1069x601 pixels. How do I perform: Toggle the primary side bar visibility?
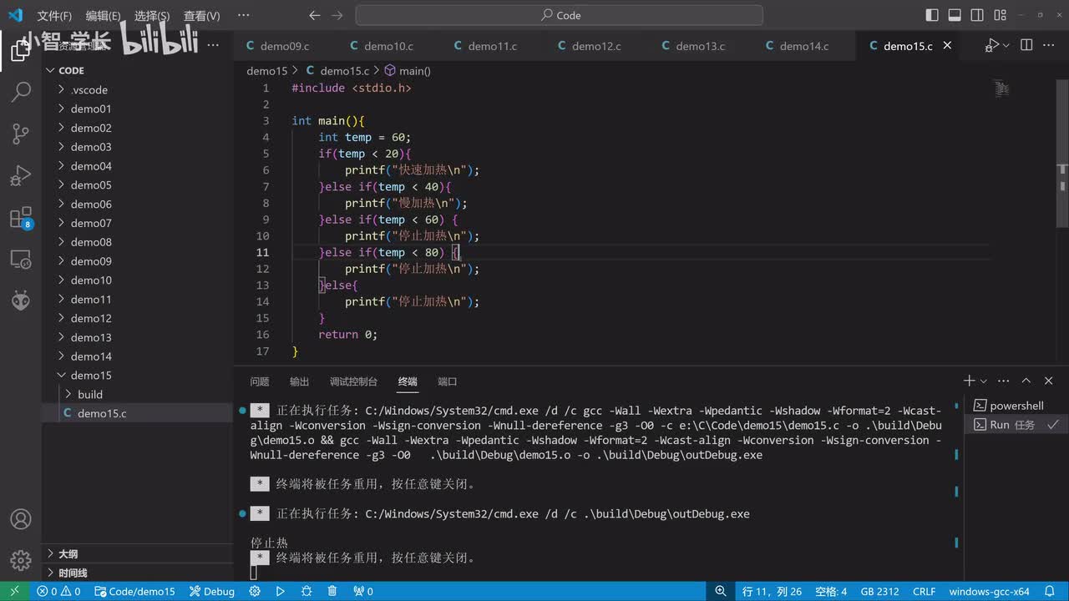tap(933, 15)
